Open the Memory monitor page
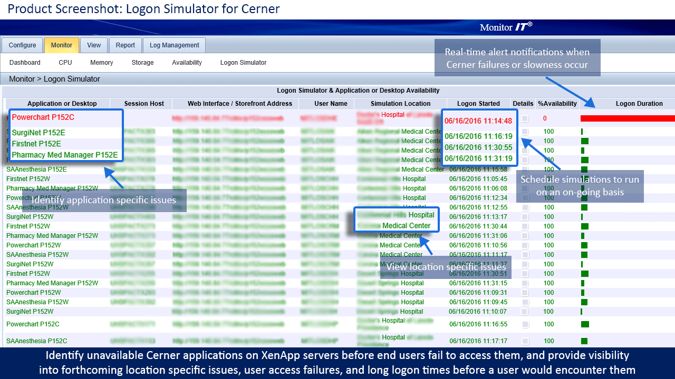This screenshot has height=379, width=675. (x=102, y=63)
